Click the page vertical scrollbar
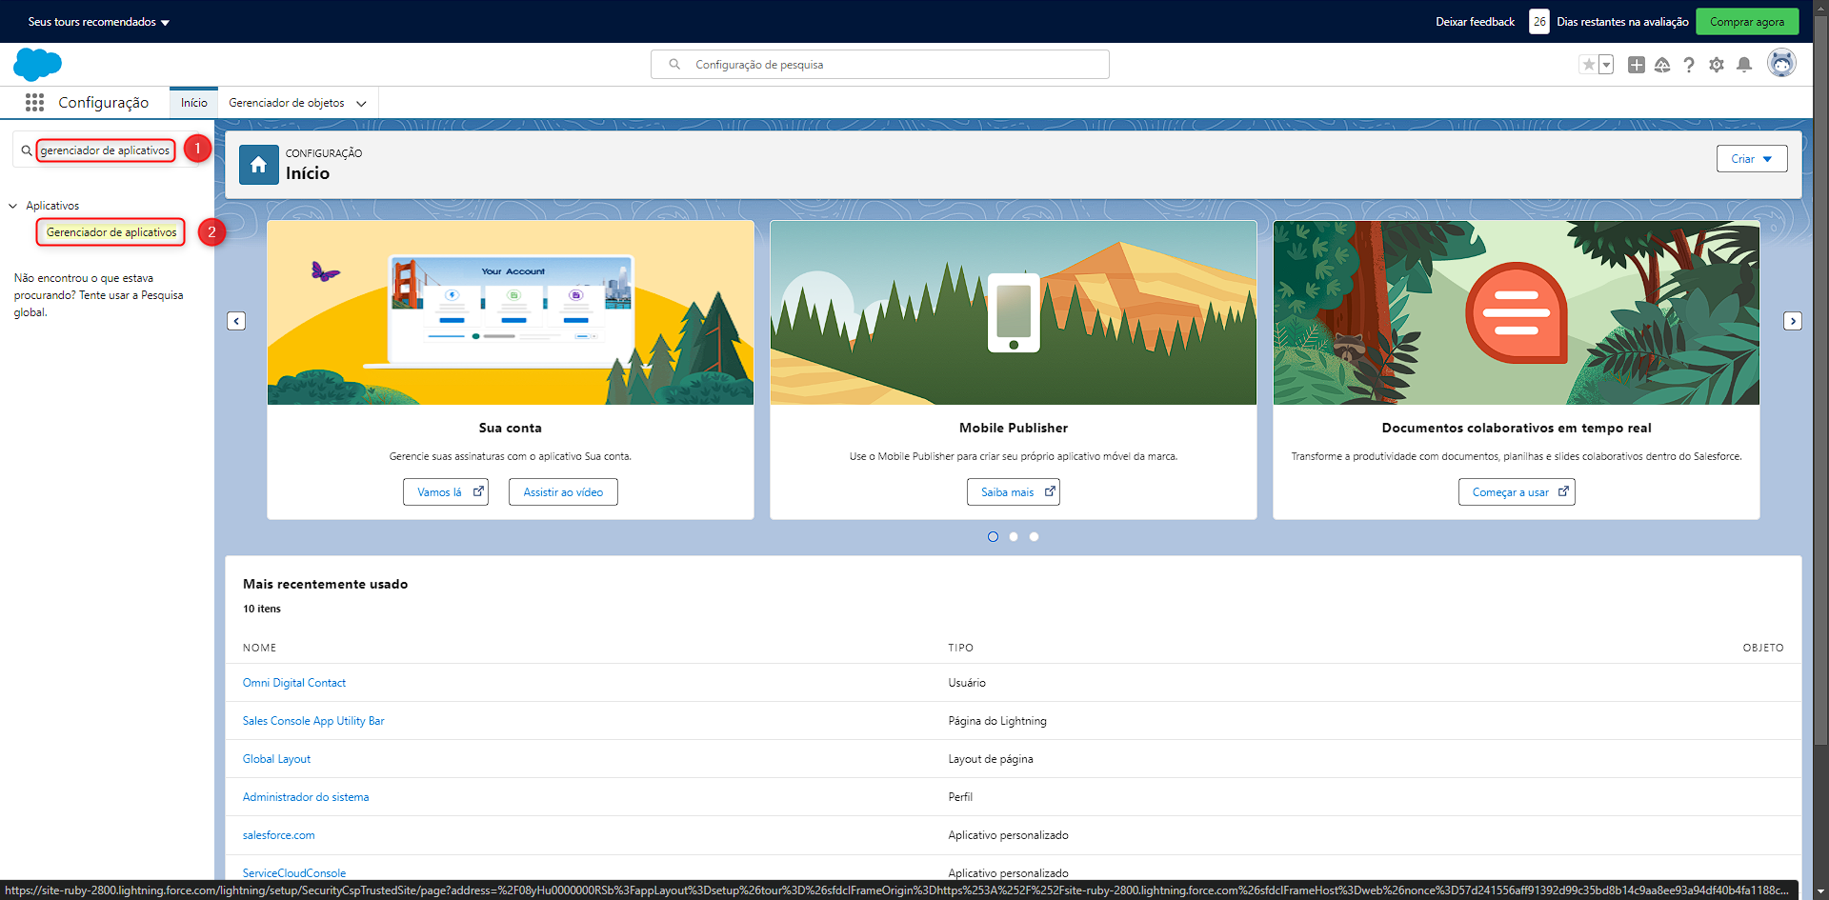The image size is (1829, 900). pos(1820,381)
